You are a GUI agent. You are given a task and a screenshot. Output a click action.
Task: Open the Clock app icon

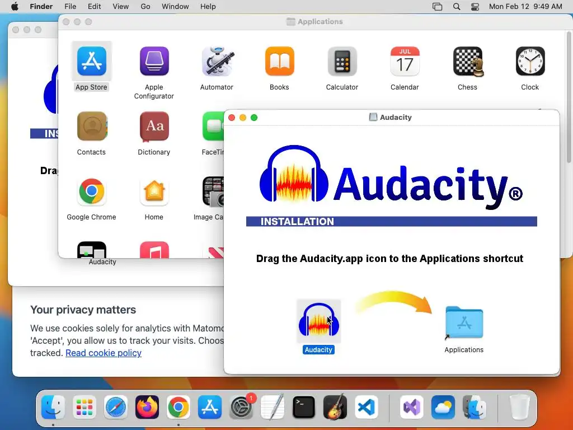pyautogui.click(x=530, y=61)
